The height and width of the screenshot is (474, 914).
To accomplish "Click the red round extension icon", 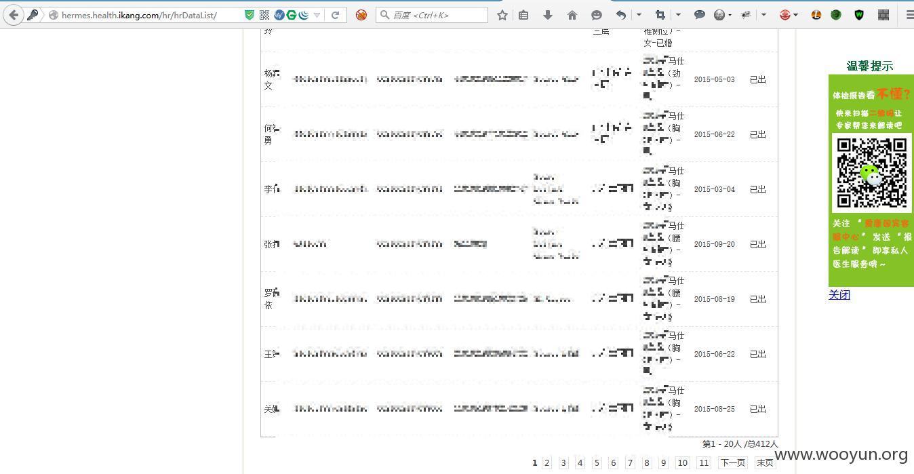I will pyautogui.click(x=784, y=14).
